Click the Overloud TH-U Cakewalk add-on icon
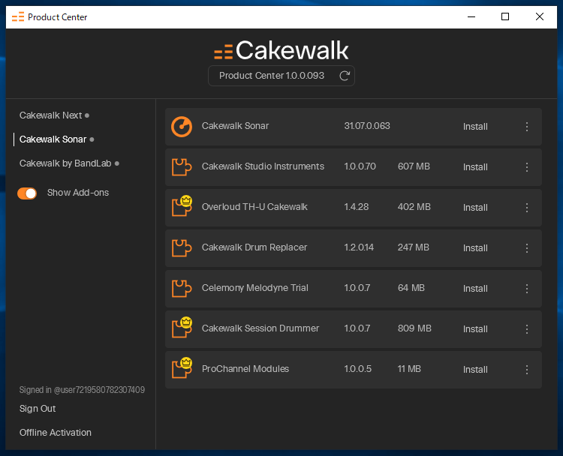Screen dimensions: 563x456 tap(182, 206)
